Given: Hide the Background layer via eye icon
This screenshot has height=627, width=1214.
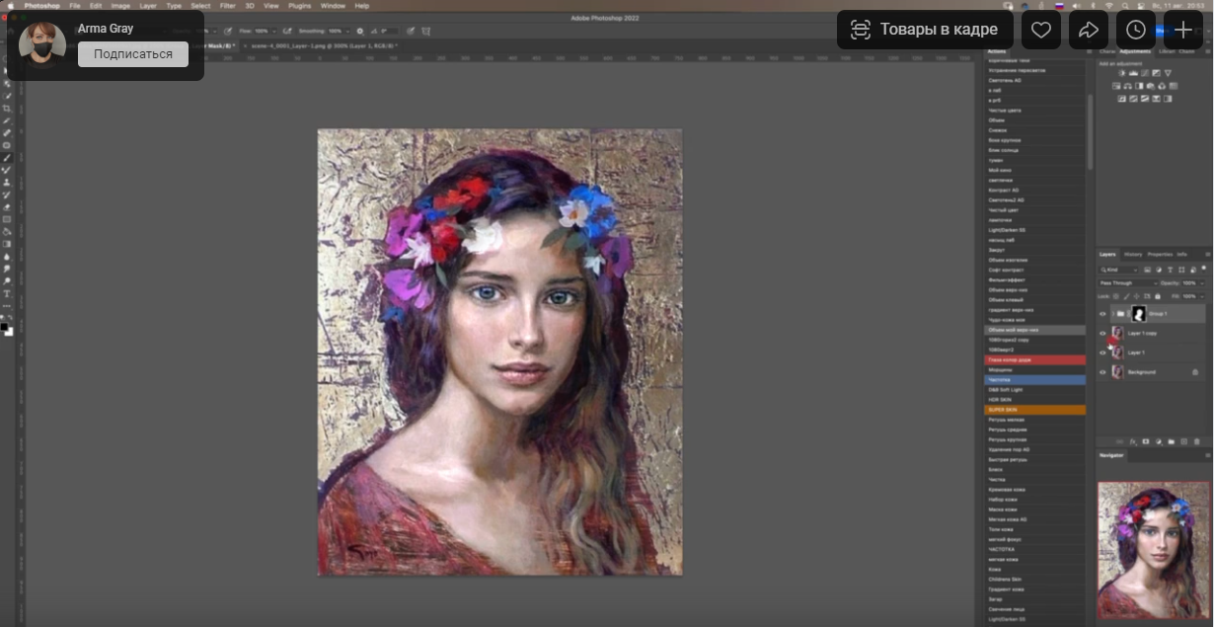Looking at the screenshot, I should [x=1102, y=372].
